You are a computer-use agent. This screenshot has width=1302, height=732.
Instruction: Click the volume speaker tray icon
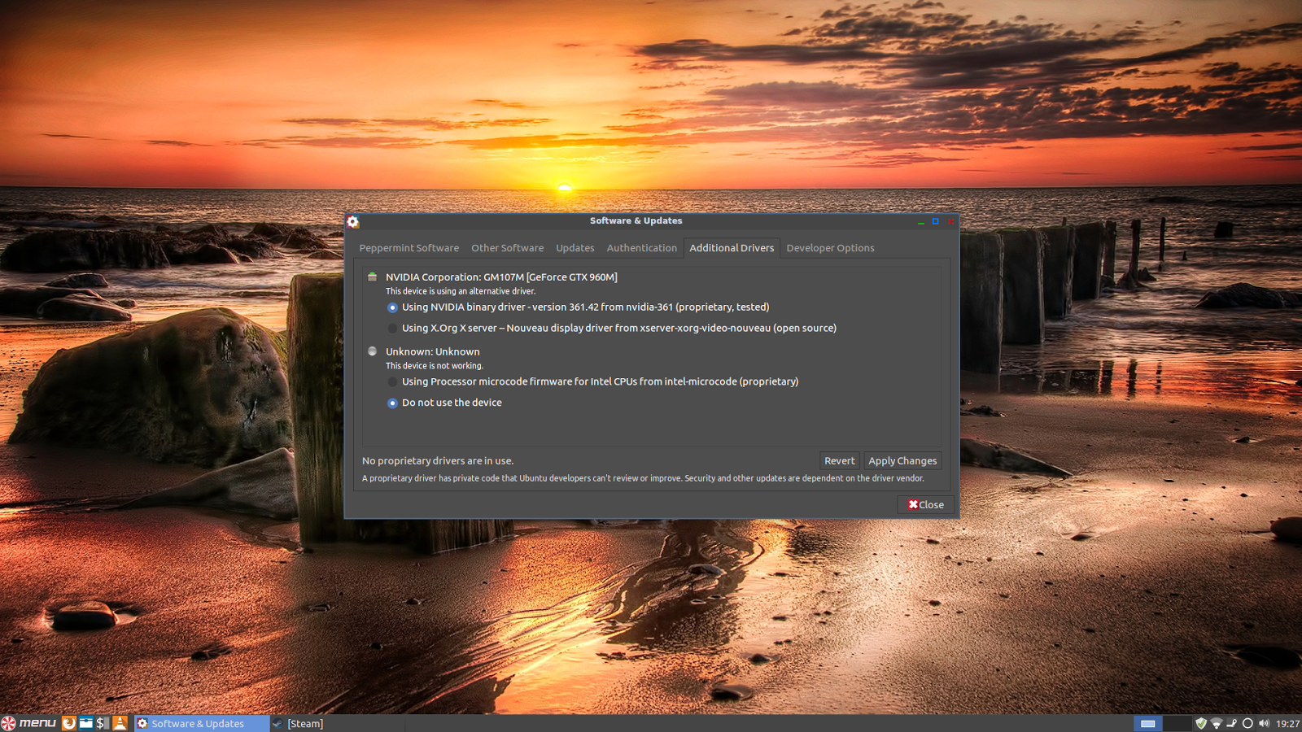point(1264,723)
